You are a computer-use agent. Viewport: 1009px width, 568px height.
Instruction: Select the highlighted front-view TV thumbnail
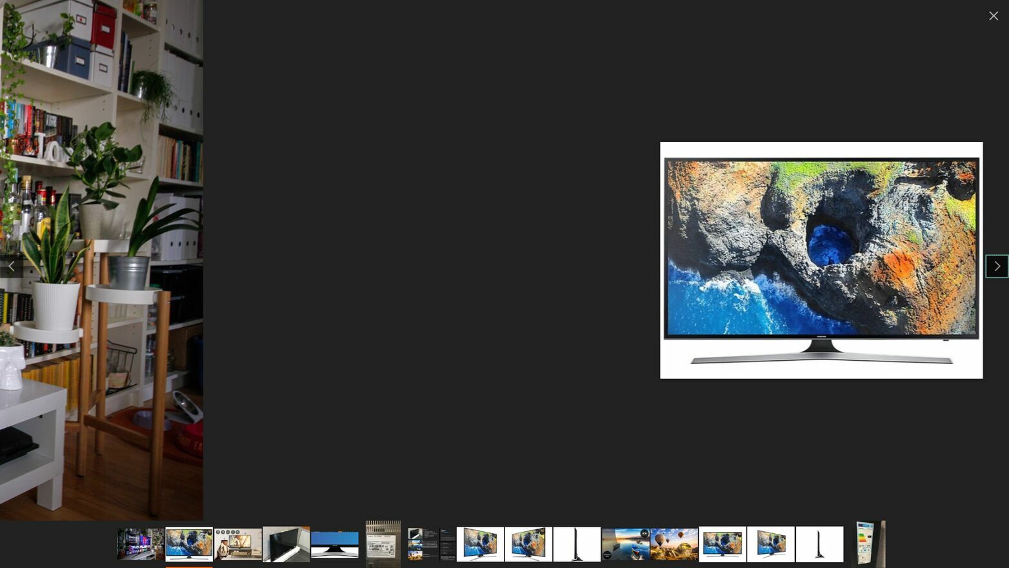[x=189, y=544]
